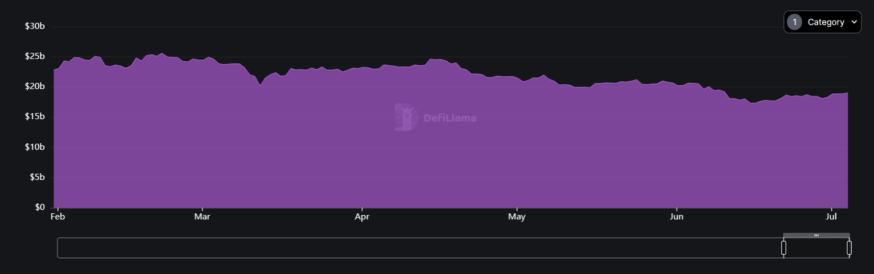
Task: Click the $25b y-axis label
Action: 35,57
